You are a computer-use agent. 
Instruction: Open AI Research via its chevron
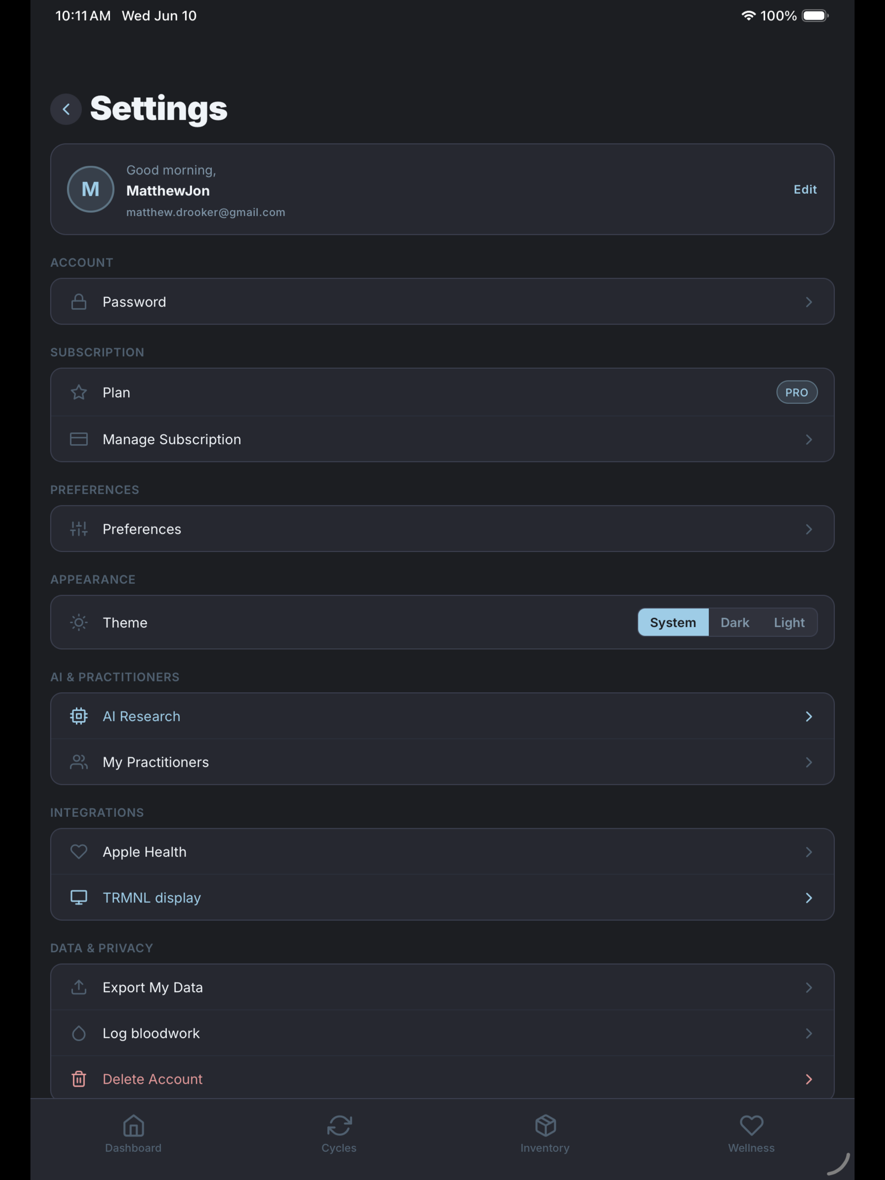[x=809, y=716]
